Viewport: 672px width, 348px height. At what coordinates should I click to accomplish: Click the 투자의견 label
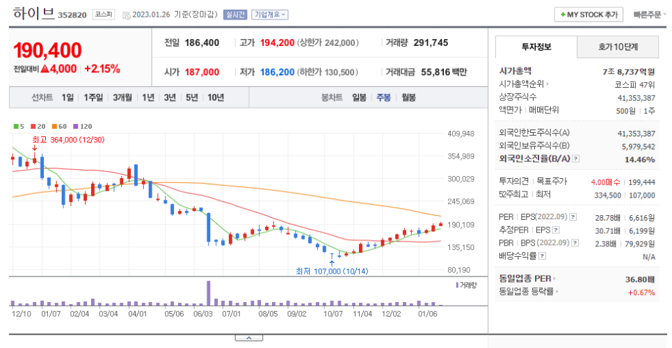[x=514, y=181]
